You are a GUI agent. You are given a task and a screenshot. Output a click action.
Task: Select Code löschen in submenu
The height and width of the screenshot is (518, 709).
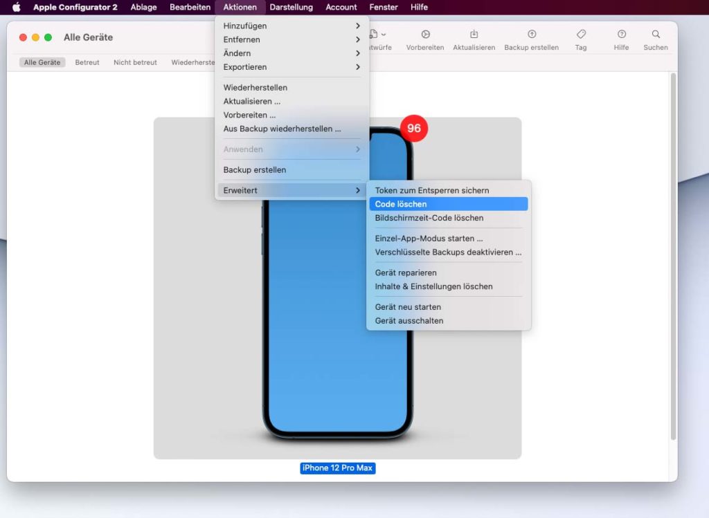(x=449, y=204)
